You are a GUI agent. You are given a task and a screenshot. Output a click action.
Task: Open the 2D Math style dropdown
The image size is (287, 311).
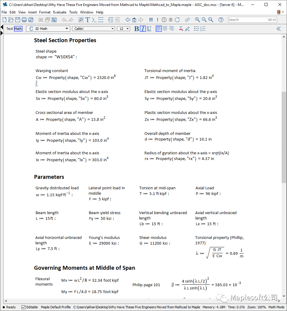click(x=48, y=29)
